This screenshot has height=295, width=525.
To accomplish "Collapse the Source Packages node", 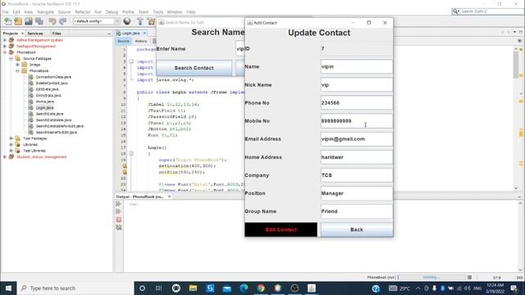I will click(x=11, y=58).
